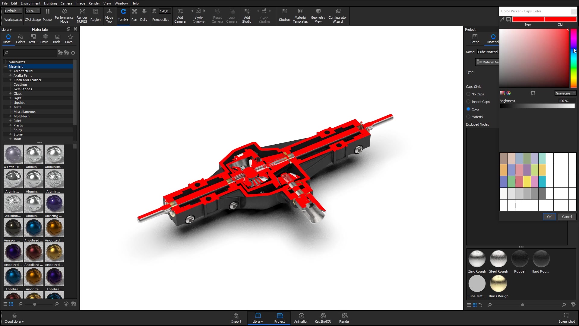Open the Lighting menu
Screen dimensions: 579x326
tap(50, 3)
